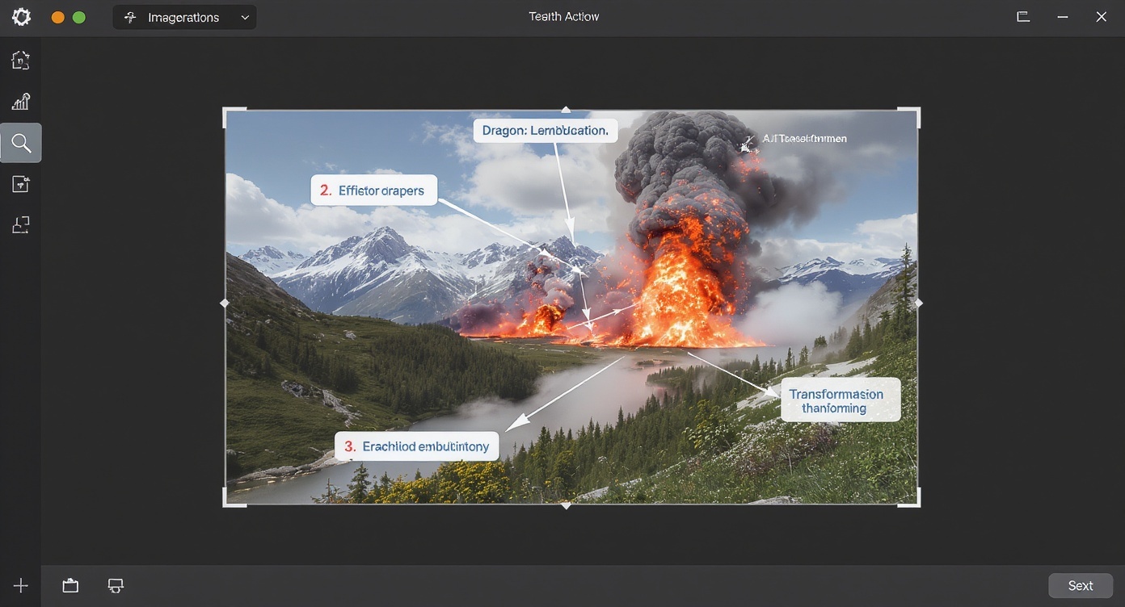Click the bar chart tool in sidebar
The width and height of the screenshot is (1125, 607).
[21, 102]
